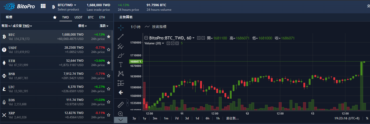370x124 pixels.
Task: Select the pitchfork drawing tool
Action: click(x=121, y=46)
